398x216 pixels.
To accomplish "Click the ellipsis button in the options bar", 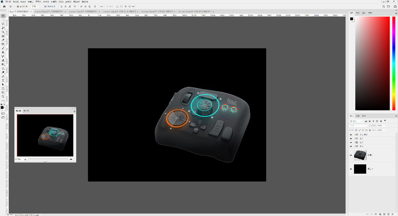I will 101,7.
